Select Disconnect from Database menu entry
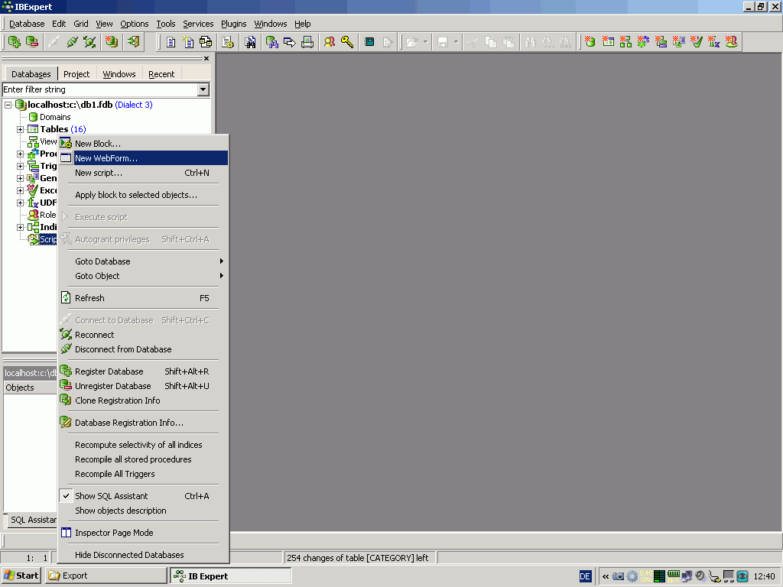This screenshot has width=783, height=587. 143,349
